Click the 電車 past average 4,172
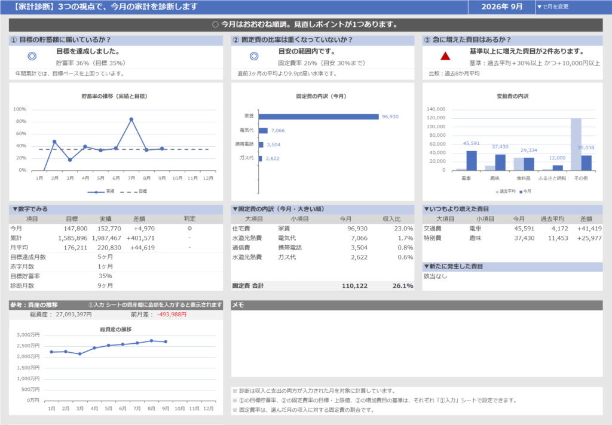Screen dimensions: 612x425 [x=559, y=229]
